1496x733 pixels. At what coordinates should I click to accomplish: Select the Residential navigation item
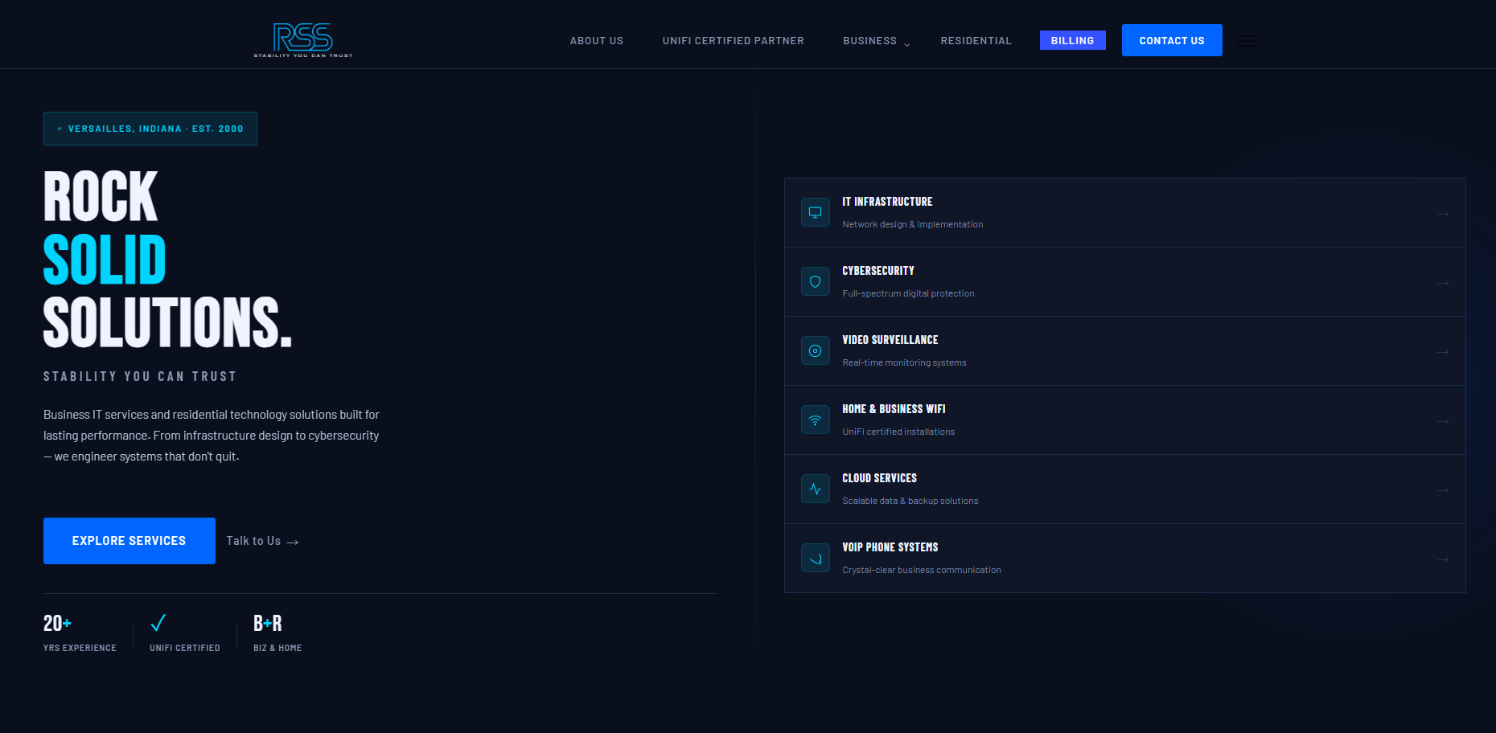pos(976,40)
